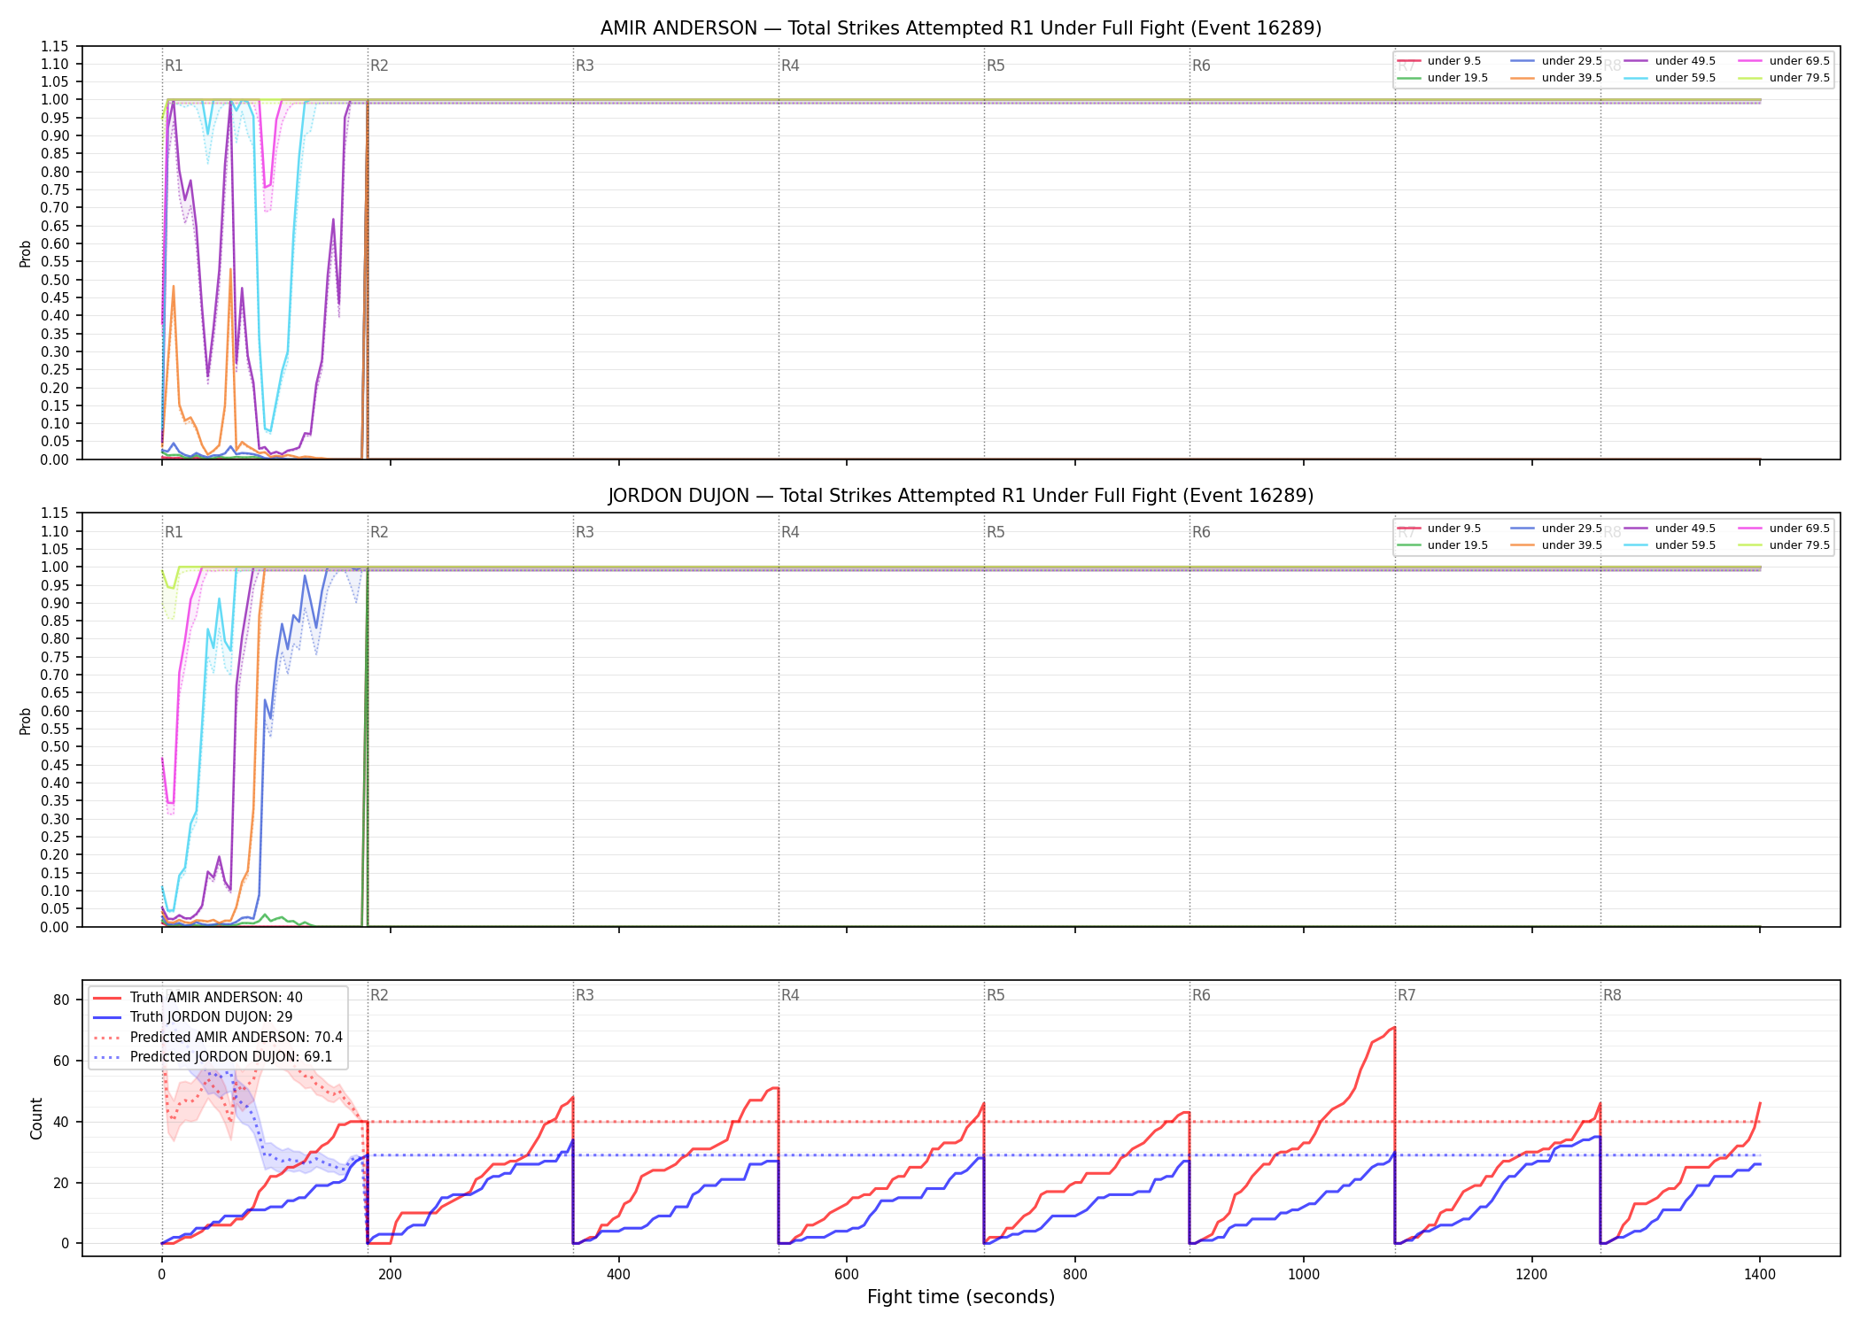Select R5 marker in Jordon Dujon chart
The image size is (1860, 1328).
tap(996, 532)
